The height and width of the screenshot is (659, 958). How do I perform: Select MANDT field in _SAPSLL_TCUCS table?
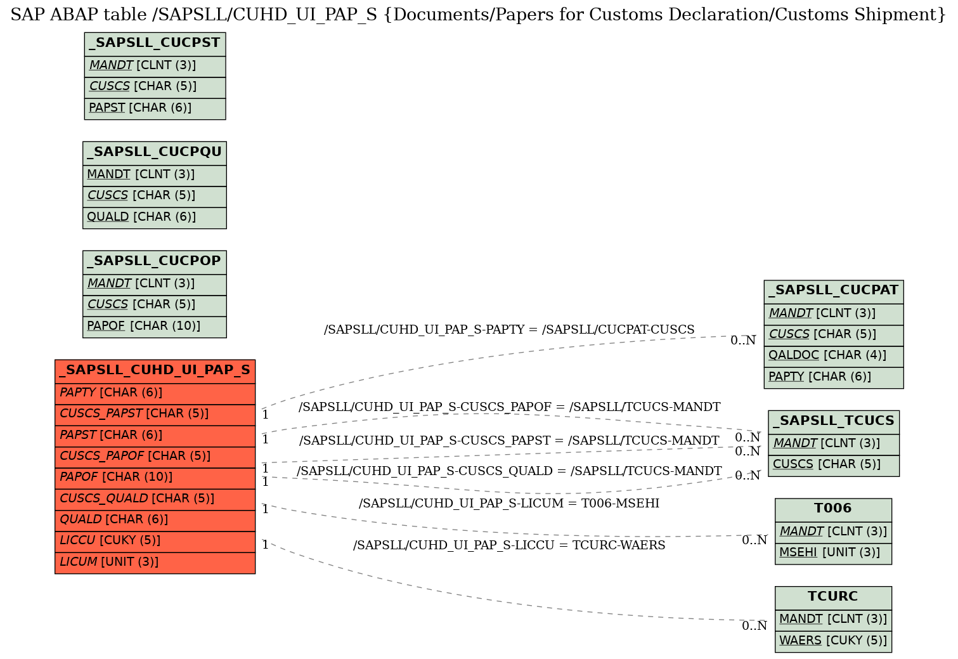834,444
